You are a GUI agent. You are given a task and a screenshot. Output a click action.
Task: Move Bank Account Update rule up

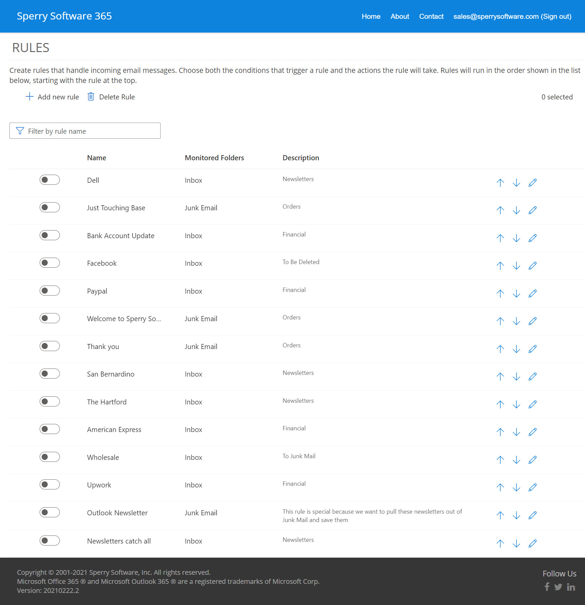pos(500,238)
